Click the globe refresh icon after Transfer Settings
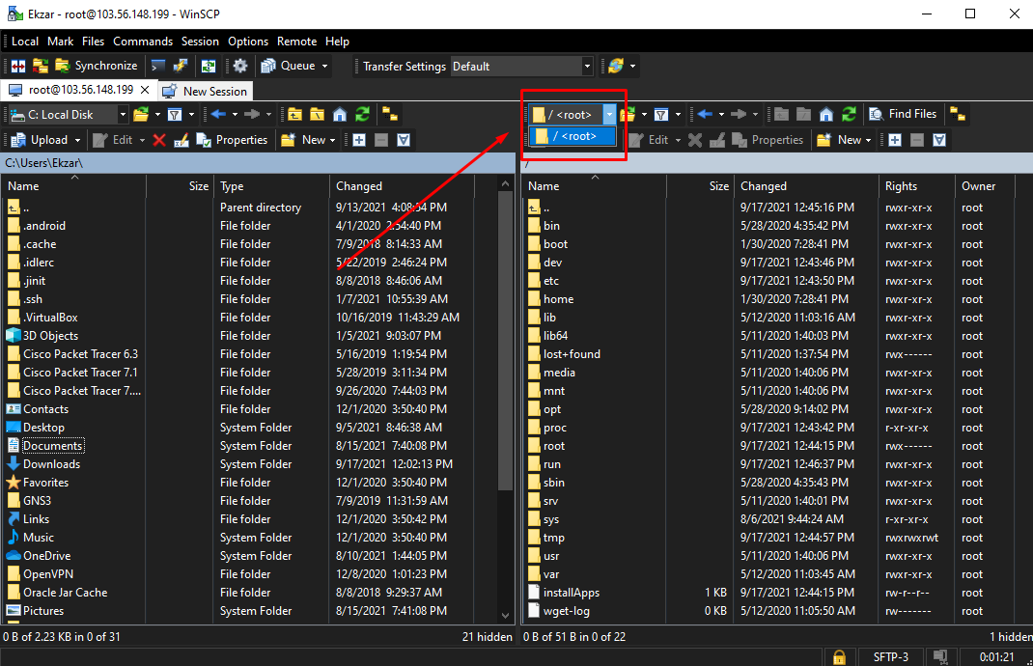This screenshot has height=666, width=1033. pos(616,66)
